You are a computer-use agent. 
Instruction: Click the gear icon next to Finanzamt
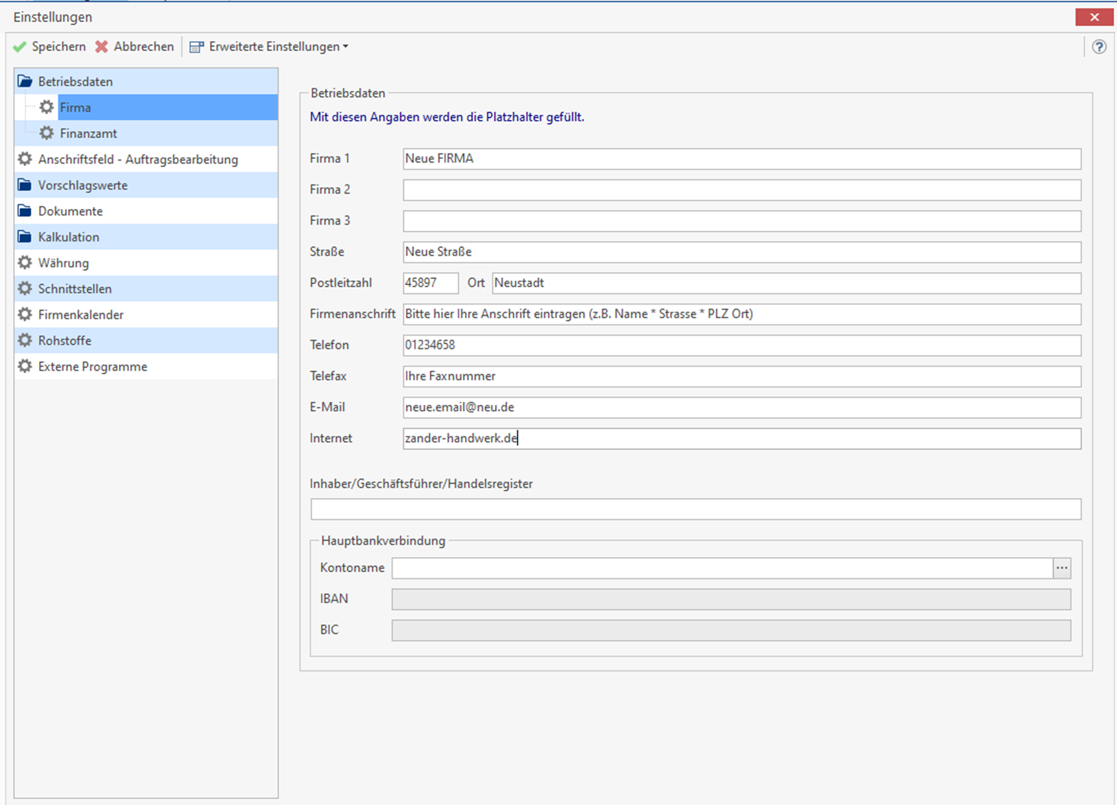pos(46,133)
